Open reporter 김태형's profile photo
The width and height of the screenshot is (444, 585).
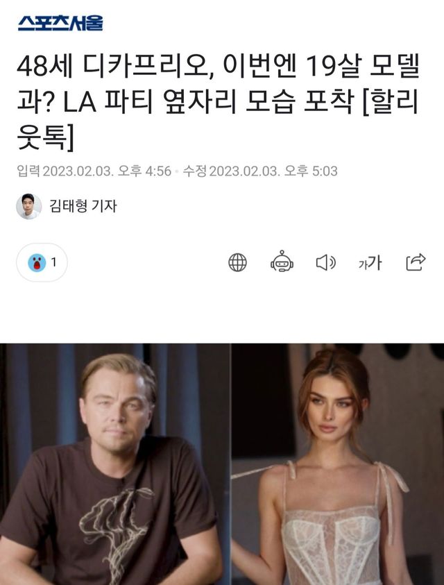coord(28,206)
